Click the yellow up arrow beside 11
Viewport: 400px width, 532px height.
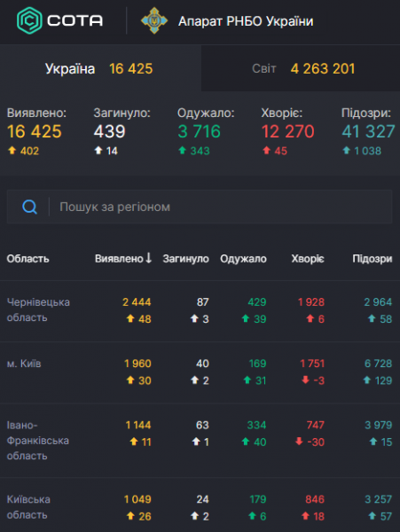(134, 441)
